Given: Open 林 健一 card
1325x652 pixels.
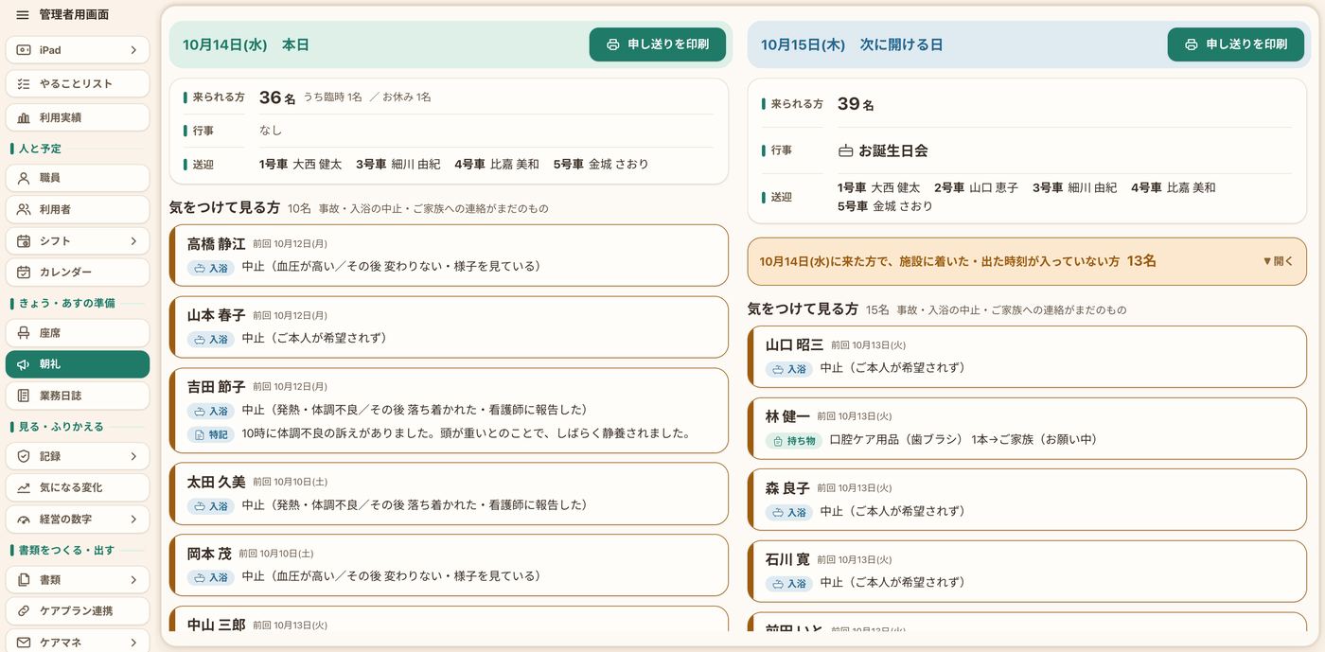Looking at the screenshot, I should tap(1027, 428).
